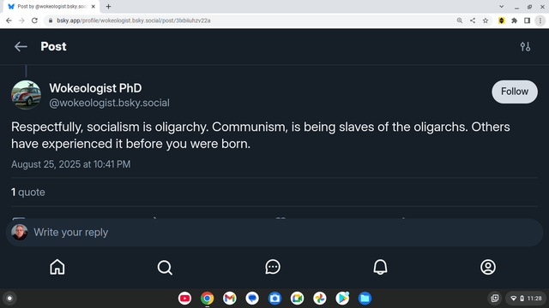
Task: Open a new browser tab
Action: pyautogui.click(x=109, y=6)
